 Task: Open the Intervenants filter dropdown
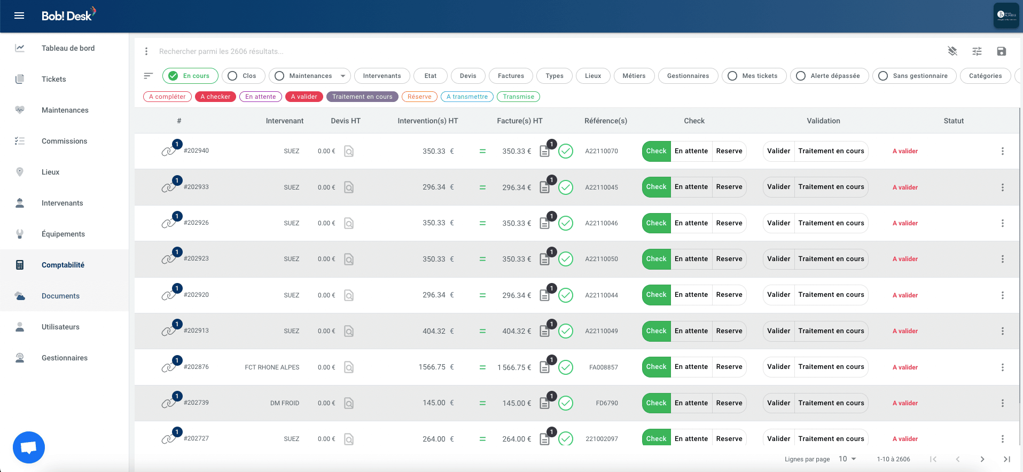pos(382,76)
